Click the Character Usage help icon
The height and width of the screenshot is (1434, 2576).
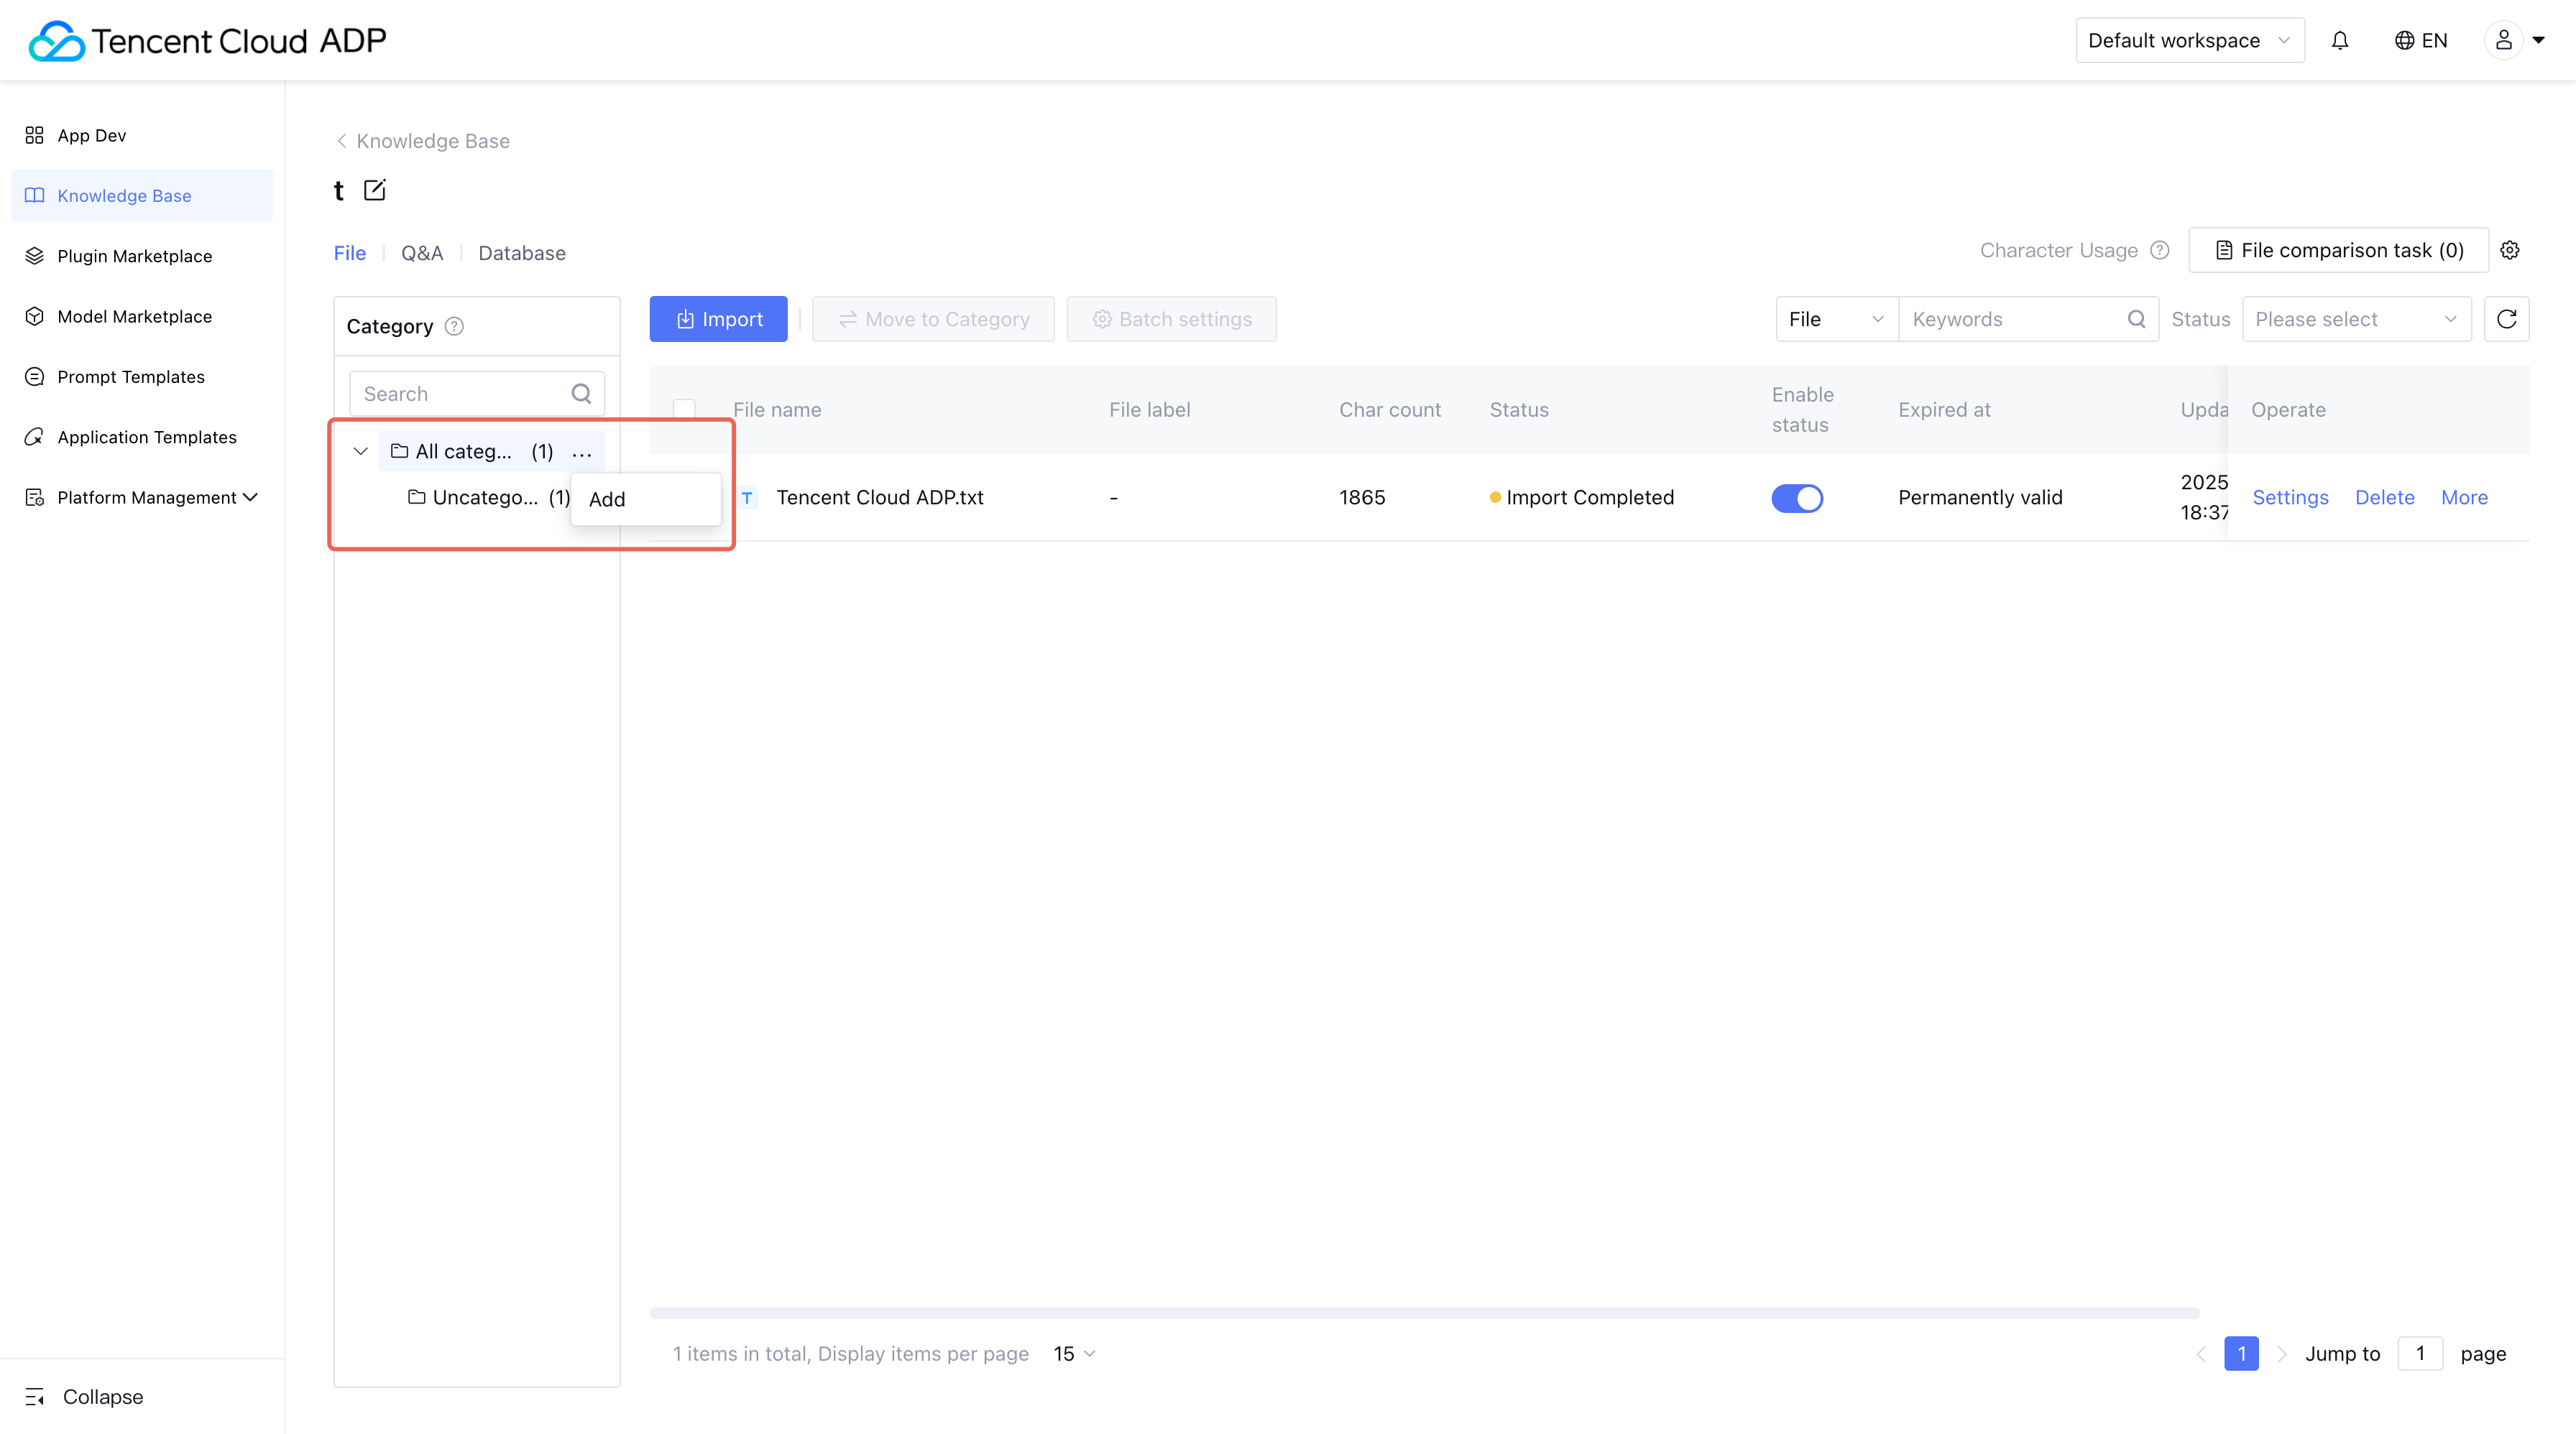pos(2160,250)
